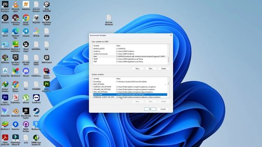Click Edit under User variables
Image resolution: width=262 pixels, height=147 pixels.
point(151,69)
